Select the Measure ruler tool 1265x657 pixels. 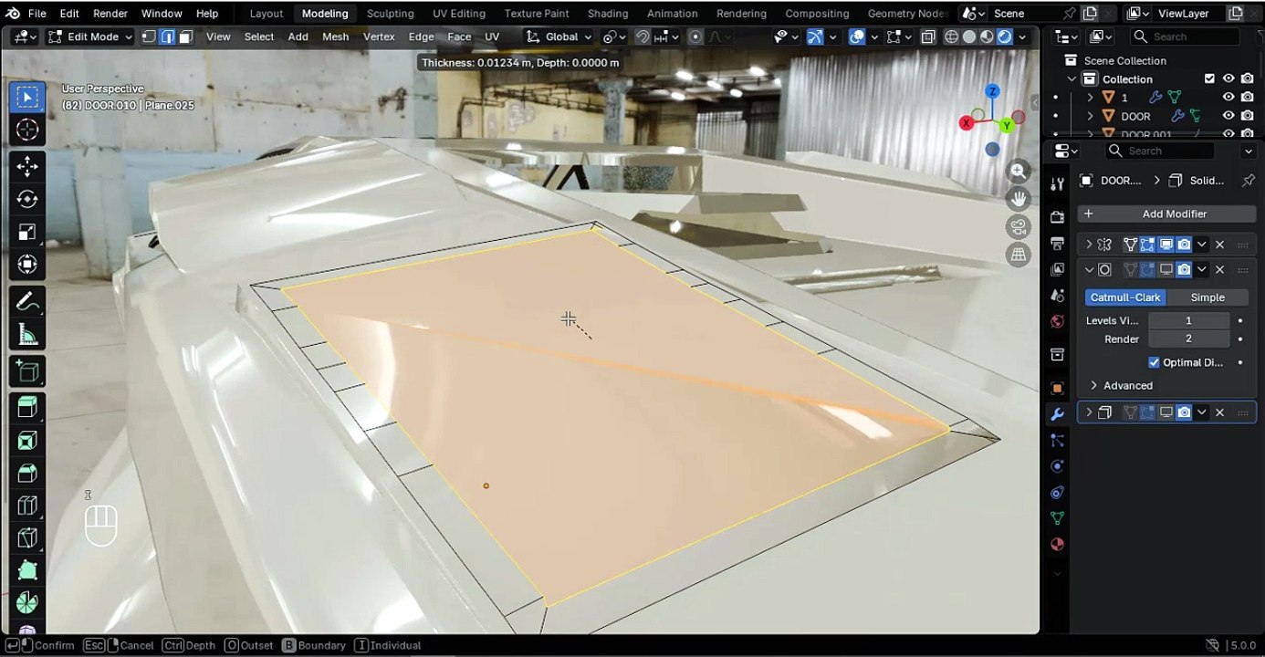(27, 335)
